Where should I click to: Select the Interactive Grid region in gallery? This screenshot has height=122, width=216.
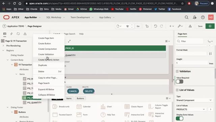coord(134,115)
